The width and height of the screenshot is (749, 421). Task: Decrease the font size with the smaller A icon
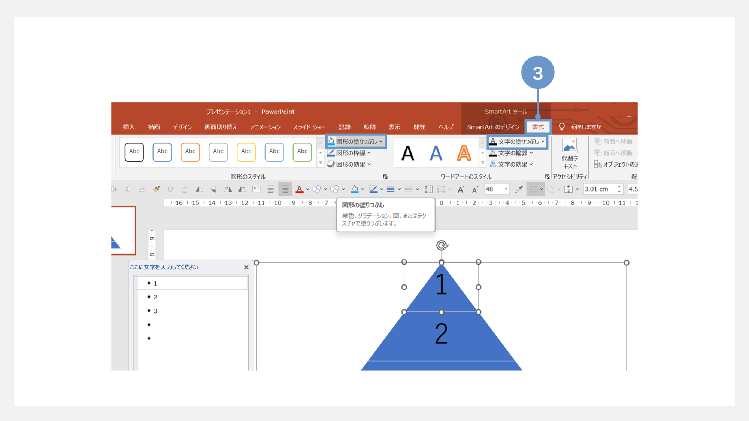pyautogui.click(x=475, y=189)
